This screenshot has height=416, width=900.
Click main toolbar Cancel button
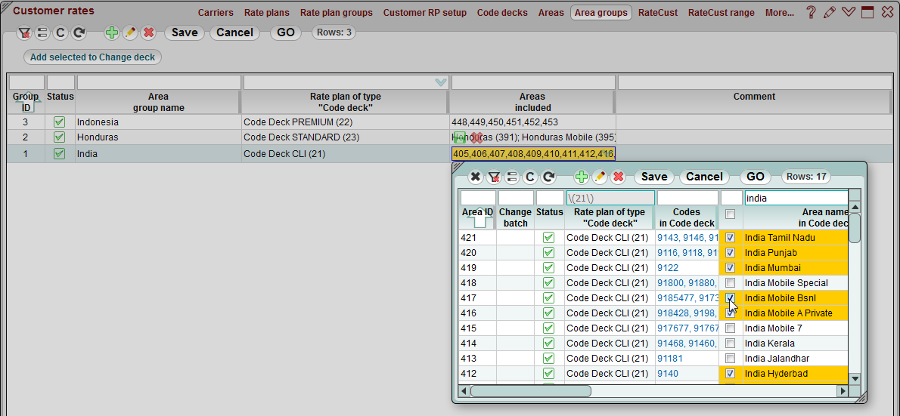234,32
